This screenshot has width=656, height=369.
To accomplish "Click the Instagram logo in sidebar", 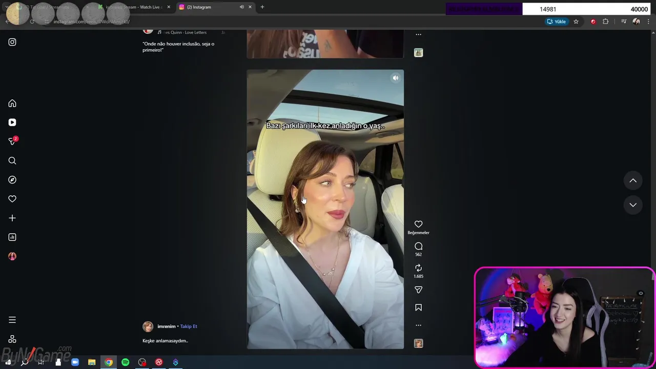I will pos(12,42).
